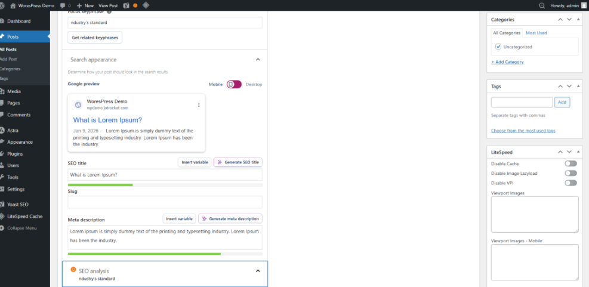Click the WordPress logo in admin bar
This screenshot has height=287, width=589.
point(2,5)
